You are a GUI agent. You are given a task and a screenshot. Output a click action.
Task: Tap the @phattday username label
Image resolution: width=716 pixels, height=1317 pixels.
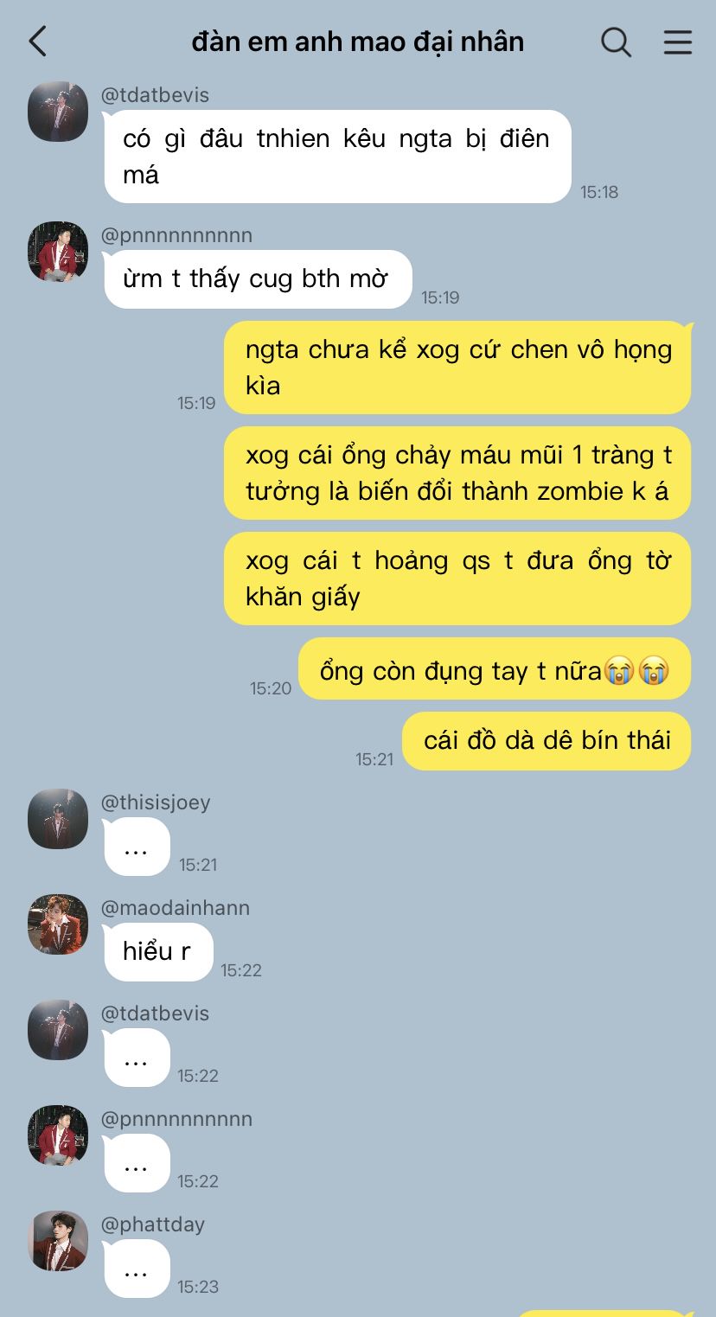pyautogui.click(x=153, y=1224)
